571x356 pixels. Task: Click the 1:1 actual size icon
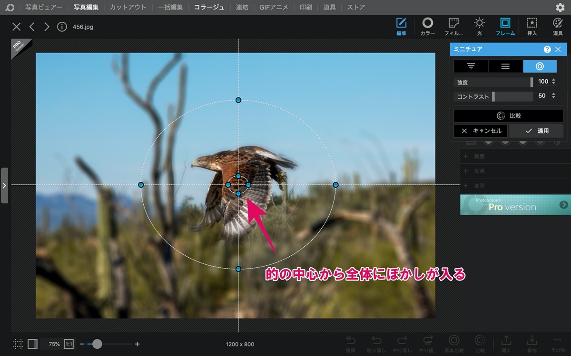(69, 344)
